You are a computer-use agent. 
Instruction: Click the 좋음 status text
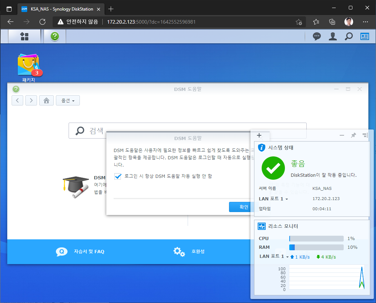click(298, 164)
